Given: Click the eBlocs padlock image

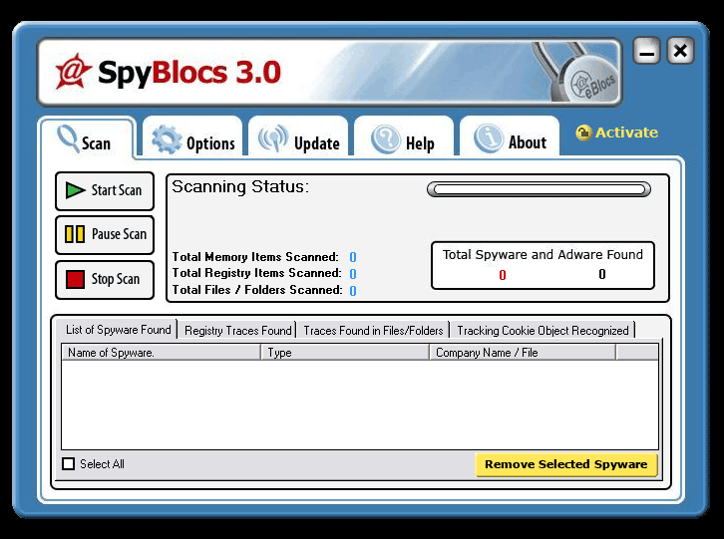Looking at the screenshot, I should click(x=577, y=73).
